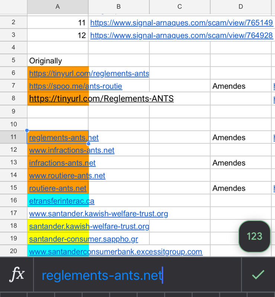
Task: Open the signal-arnaques scam/view/764928 link
Action: pos(181,35)
